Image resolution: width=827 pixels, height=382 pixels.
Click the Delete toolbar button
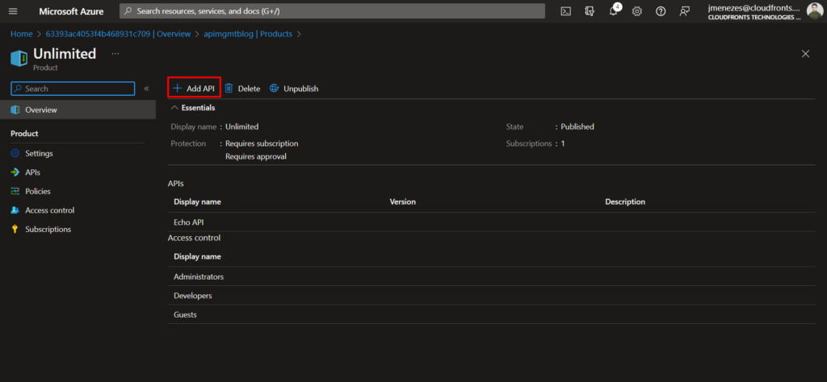[x=242, y=89]
